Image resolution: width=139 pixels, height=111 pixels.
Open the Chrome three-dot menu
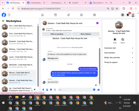coord(136,9)
